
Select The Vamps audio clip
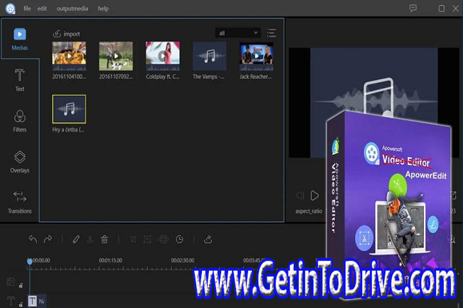(210, 56)
